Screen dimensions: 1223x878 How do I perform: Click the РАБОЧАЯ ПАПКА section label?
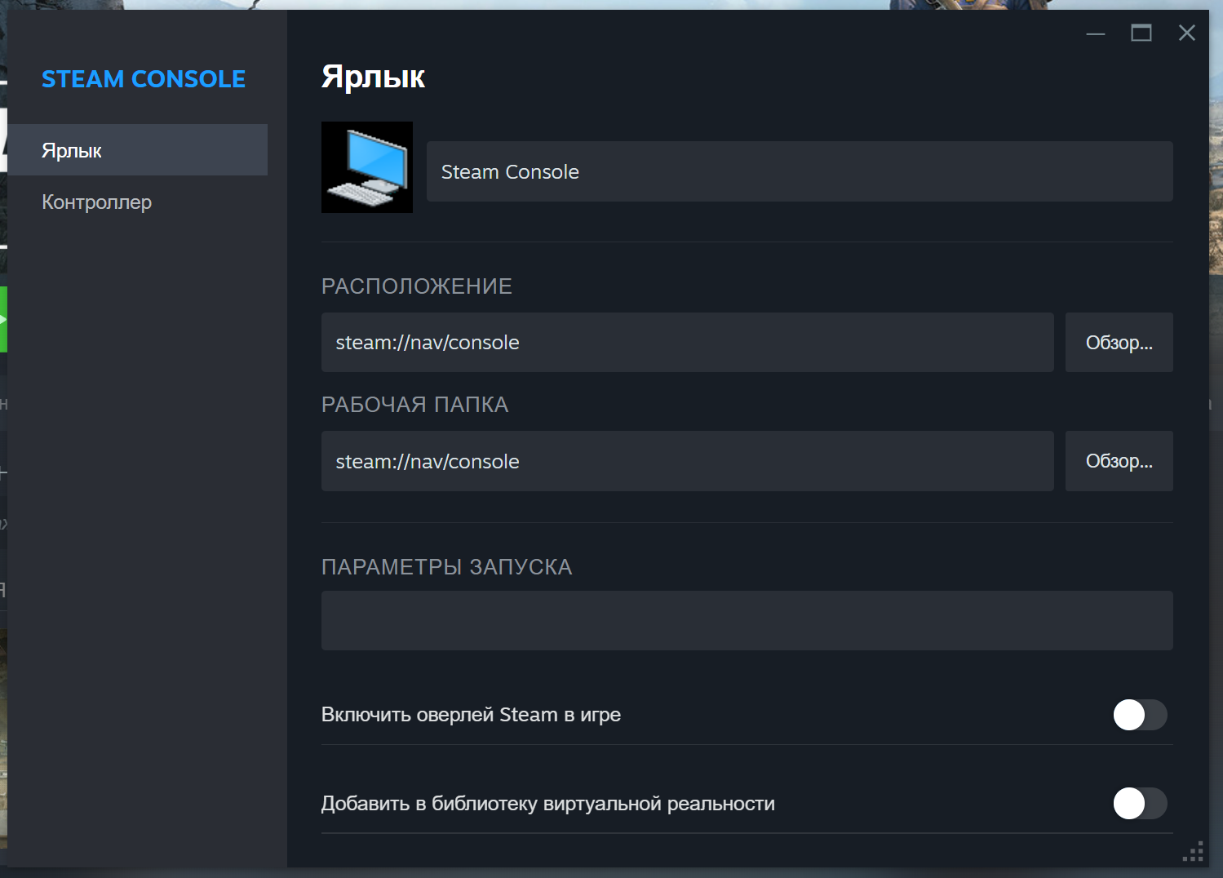[x=414, y=405]
